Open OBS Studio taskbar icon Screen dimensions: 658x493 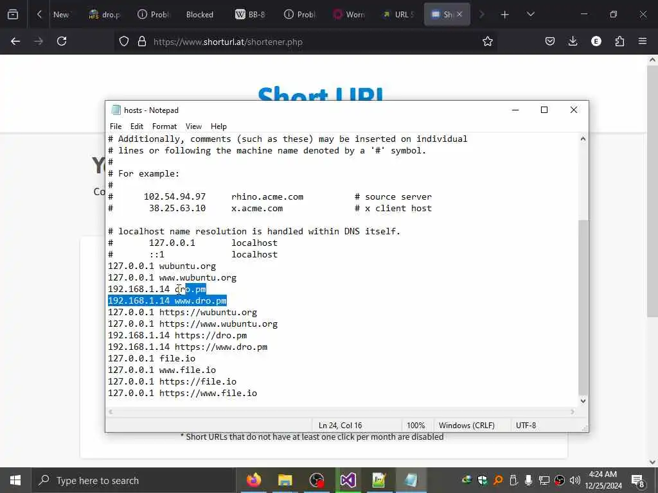click(316, 480)
